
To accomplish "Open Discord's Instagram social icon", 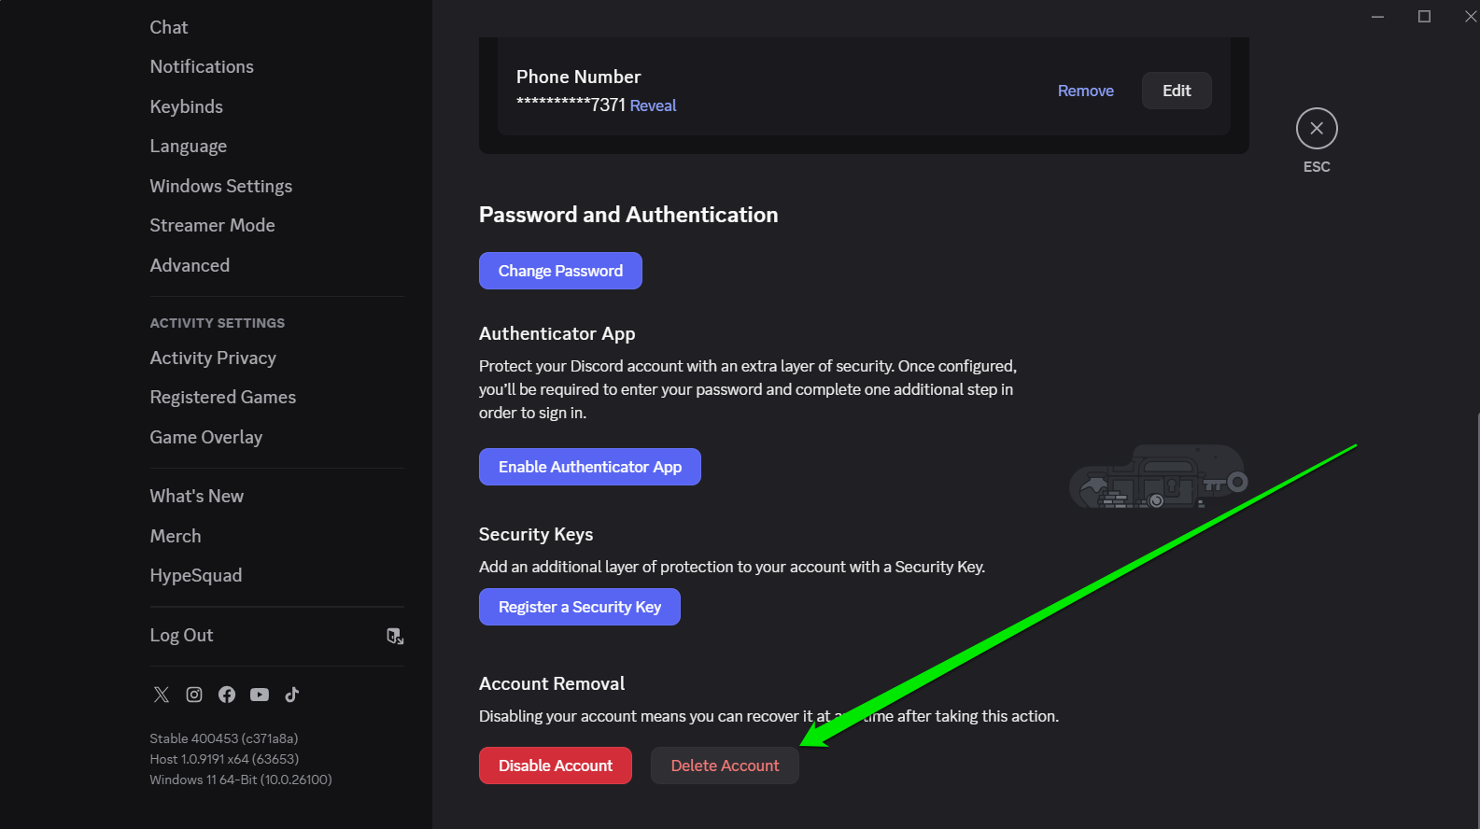I will pos(194,695).
